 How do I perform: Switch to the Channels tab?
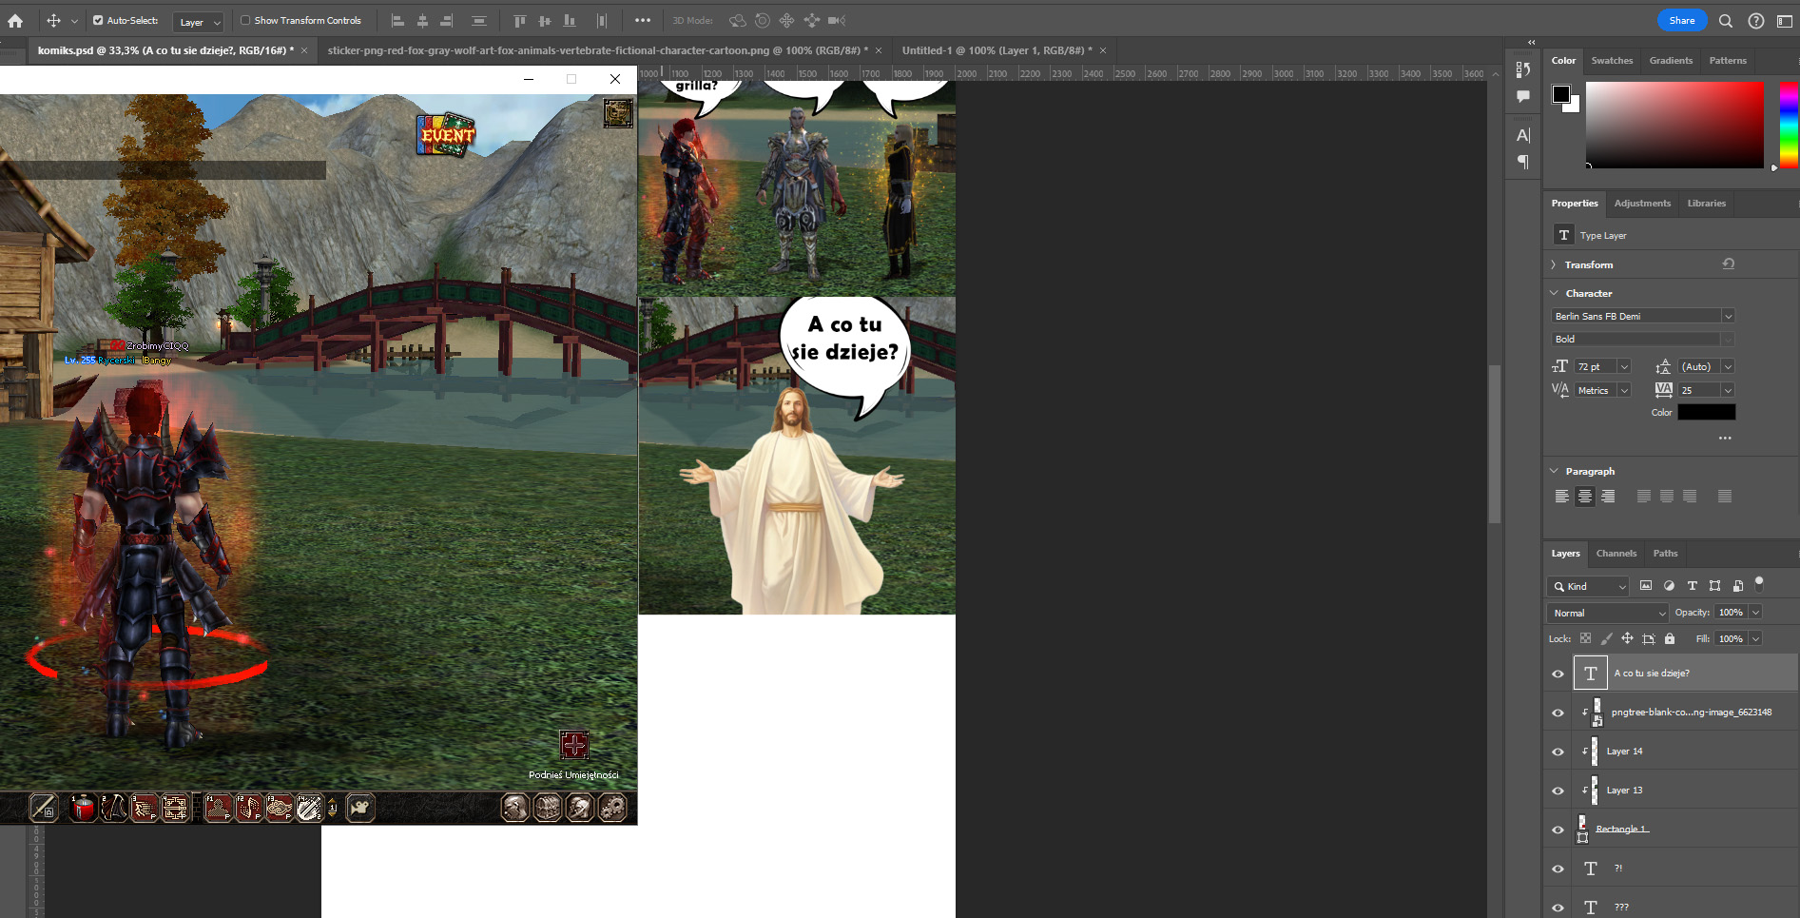(x=1616, y=553)
